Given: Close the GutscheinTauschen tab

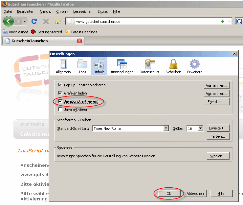Looking at the screenshot, I should point(79,41).
